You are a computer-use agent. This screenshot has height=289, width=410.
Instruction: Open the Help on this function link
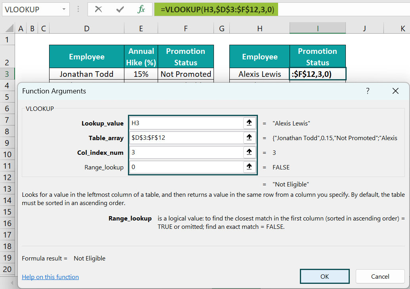[50, 277]
